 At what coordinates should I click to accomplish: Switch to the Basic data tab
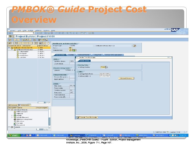(x=60, y=55)
